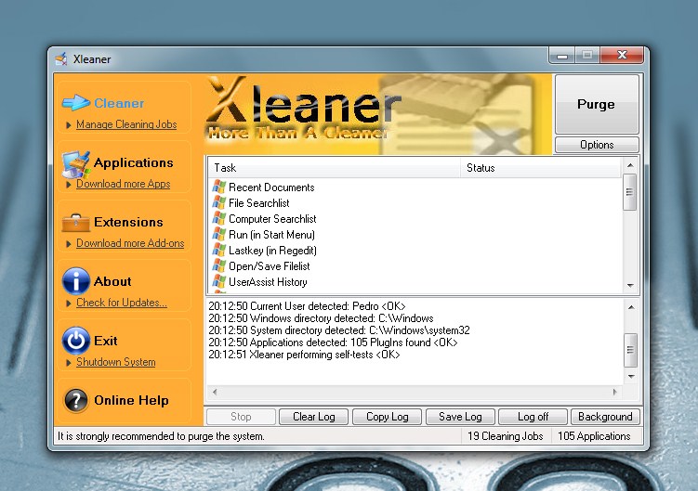698x491 pixels.
Task: Minimize the Xleaner window
Action: coord(561,56)
